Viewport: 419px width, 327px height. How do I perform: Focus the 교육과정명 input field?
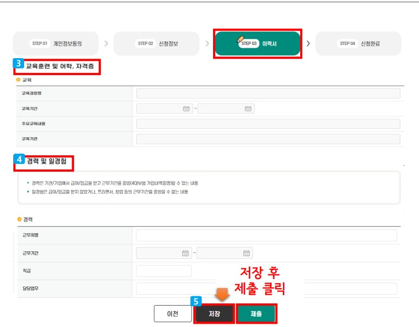[x=268, y=93]
